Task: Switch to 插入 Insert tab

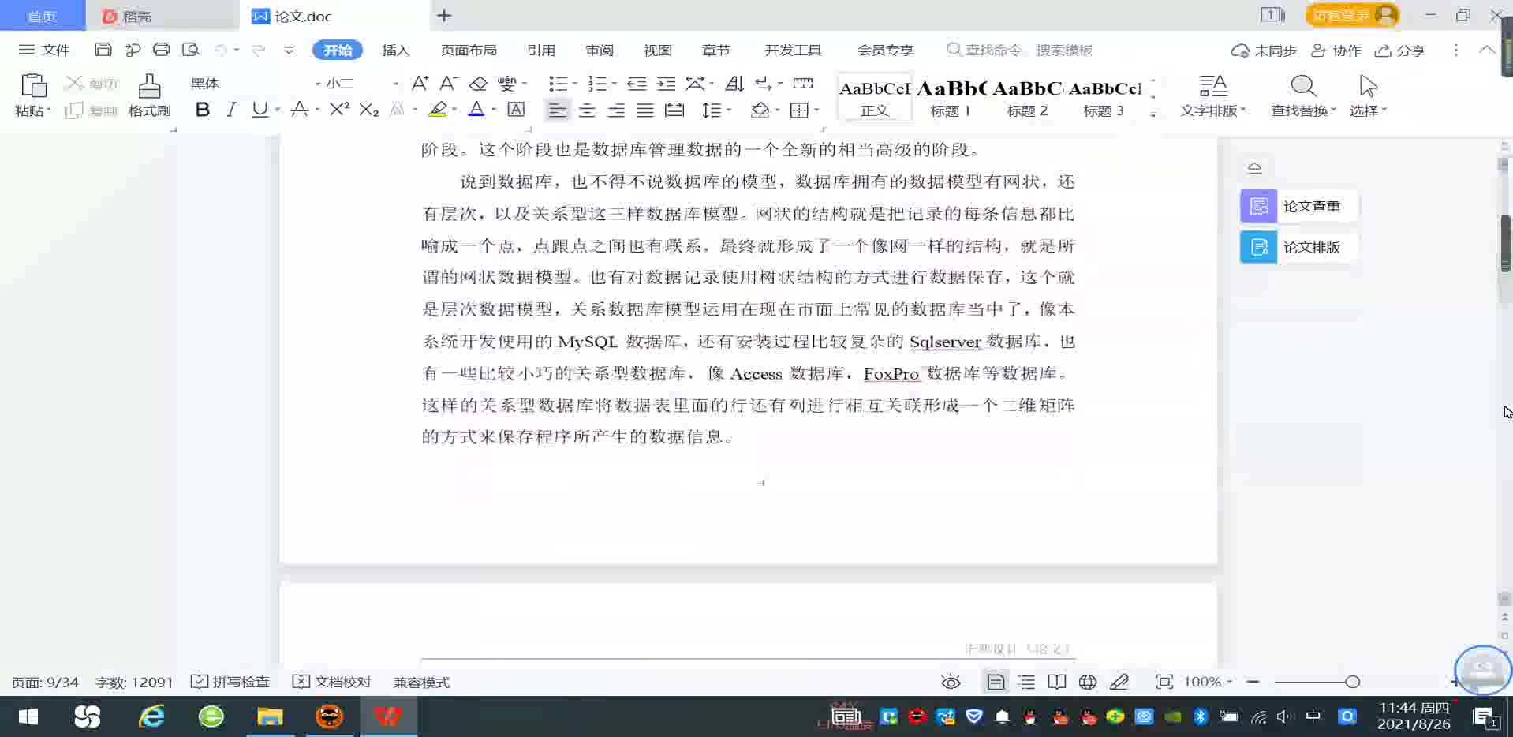Action: click(x=396, y=50)
